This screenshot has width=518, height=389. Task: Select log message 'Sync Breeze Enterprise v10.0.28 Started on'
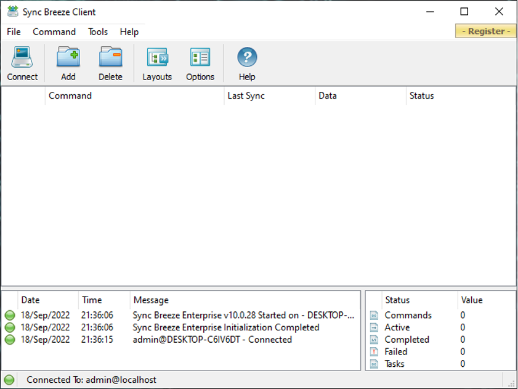pos(243,315)
